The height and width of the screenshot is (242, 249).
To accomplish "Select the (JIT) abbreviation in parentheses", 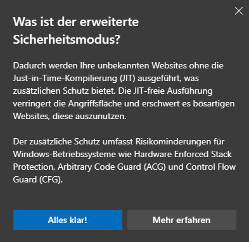I will 127,79.
